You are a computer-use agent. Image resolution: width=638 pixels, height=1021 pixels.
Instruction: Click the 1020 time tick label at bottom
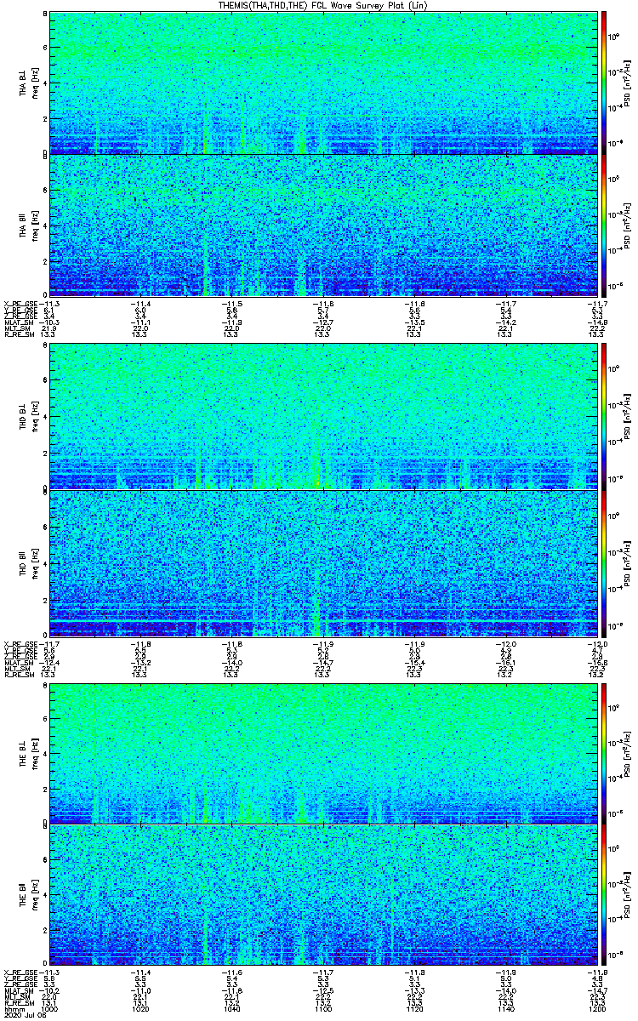pyautogui.click(x=140, y=1009)
